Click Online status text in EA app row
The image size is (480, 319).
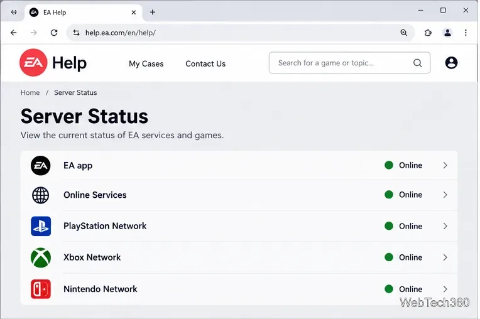[x=410, y=165]
